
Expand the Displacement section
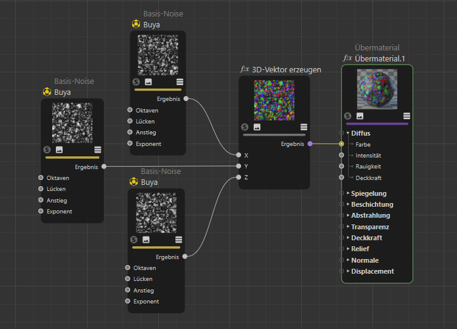[x=348, y=271]
